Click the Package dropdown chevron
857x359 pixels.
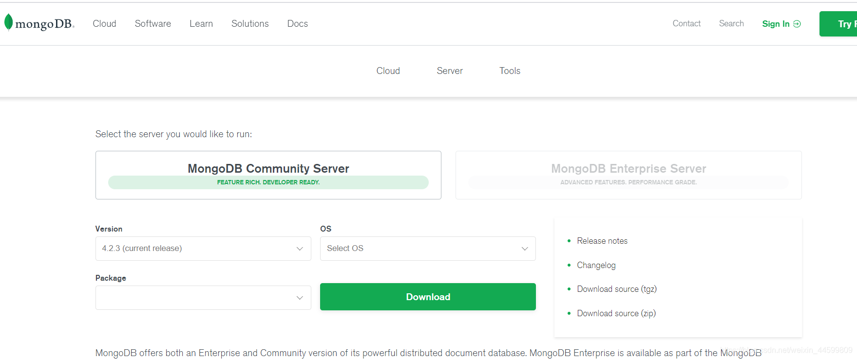point(300,298)
